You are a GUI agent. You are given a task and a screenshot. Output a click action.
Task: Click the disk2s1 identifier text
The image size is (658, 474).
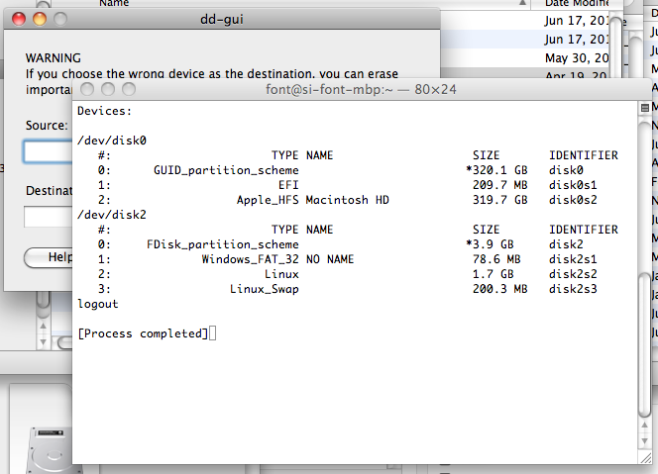(x=573, y=259)
